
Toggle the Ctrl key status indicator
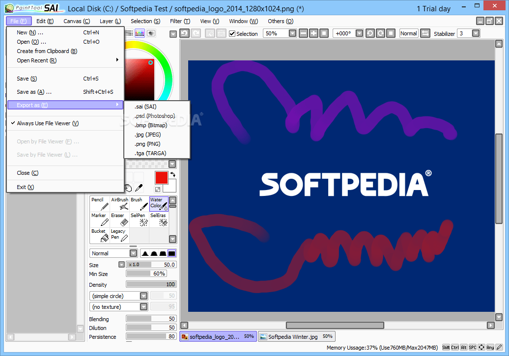point(455,347)
